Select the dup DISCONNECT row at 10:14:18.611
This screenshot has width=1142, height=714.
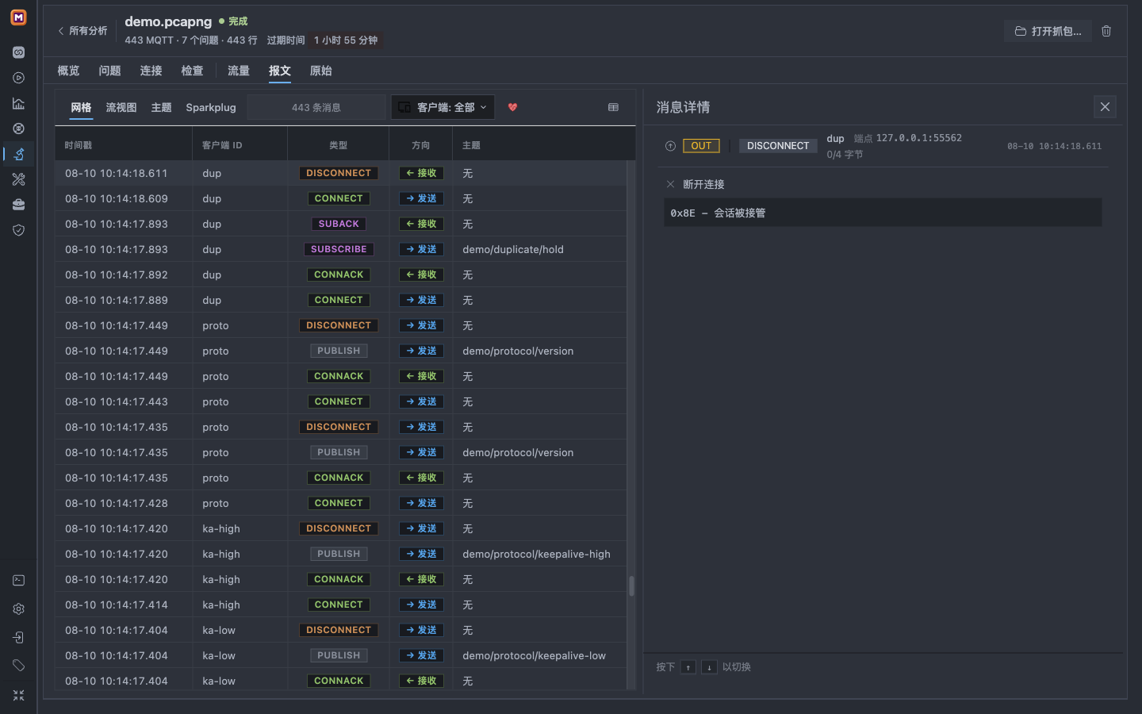tap(341, 173)
